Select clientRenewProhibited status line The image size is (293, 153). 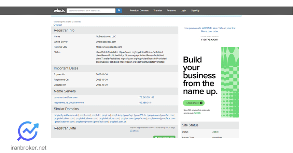point(130,55)
